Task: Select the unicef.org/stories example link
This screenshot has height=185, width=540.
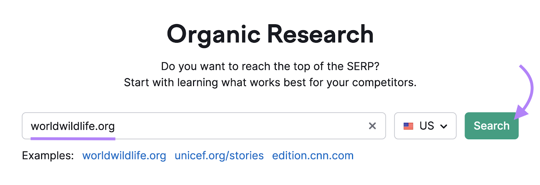Action: coord(219,156)
